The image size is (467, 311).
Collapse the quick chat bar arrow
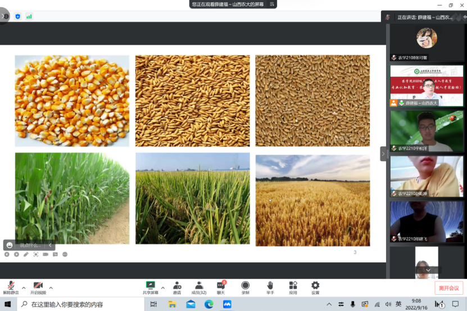point(49,245)
